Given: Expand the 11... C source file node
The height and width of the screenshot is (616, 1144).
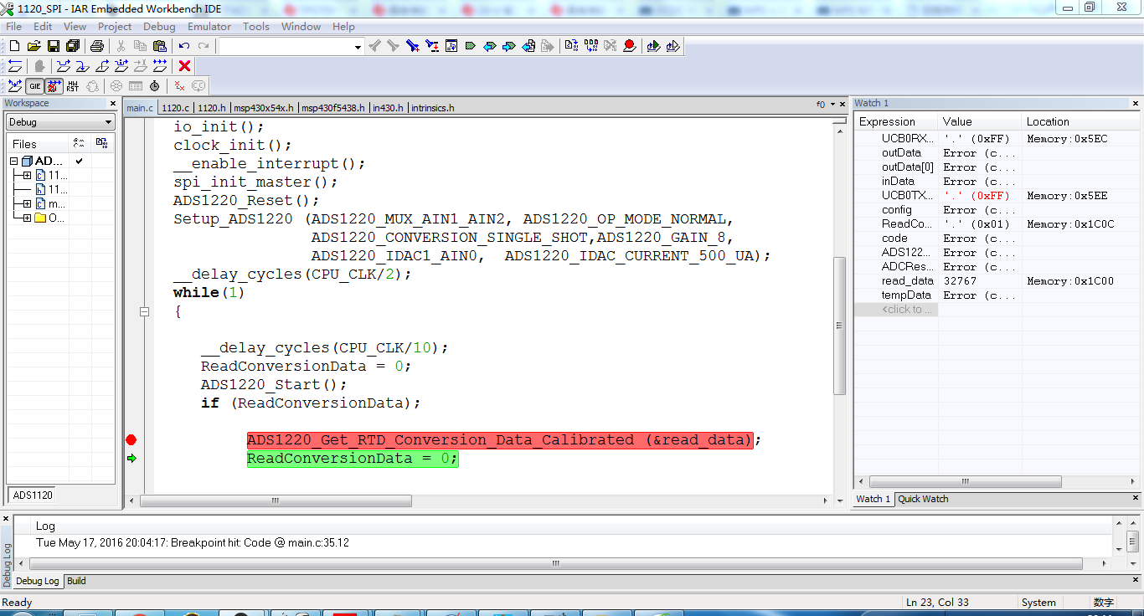Looking at the screenshot, I should pos(28,176).
